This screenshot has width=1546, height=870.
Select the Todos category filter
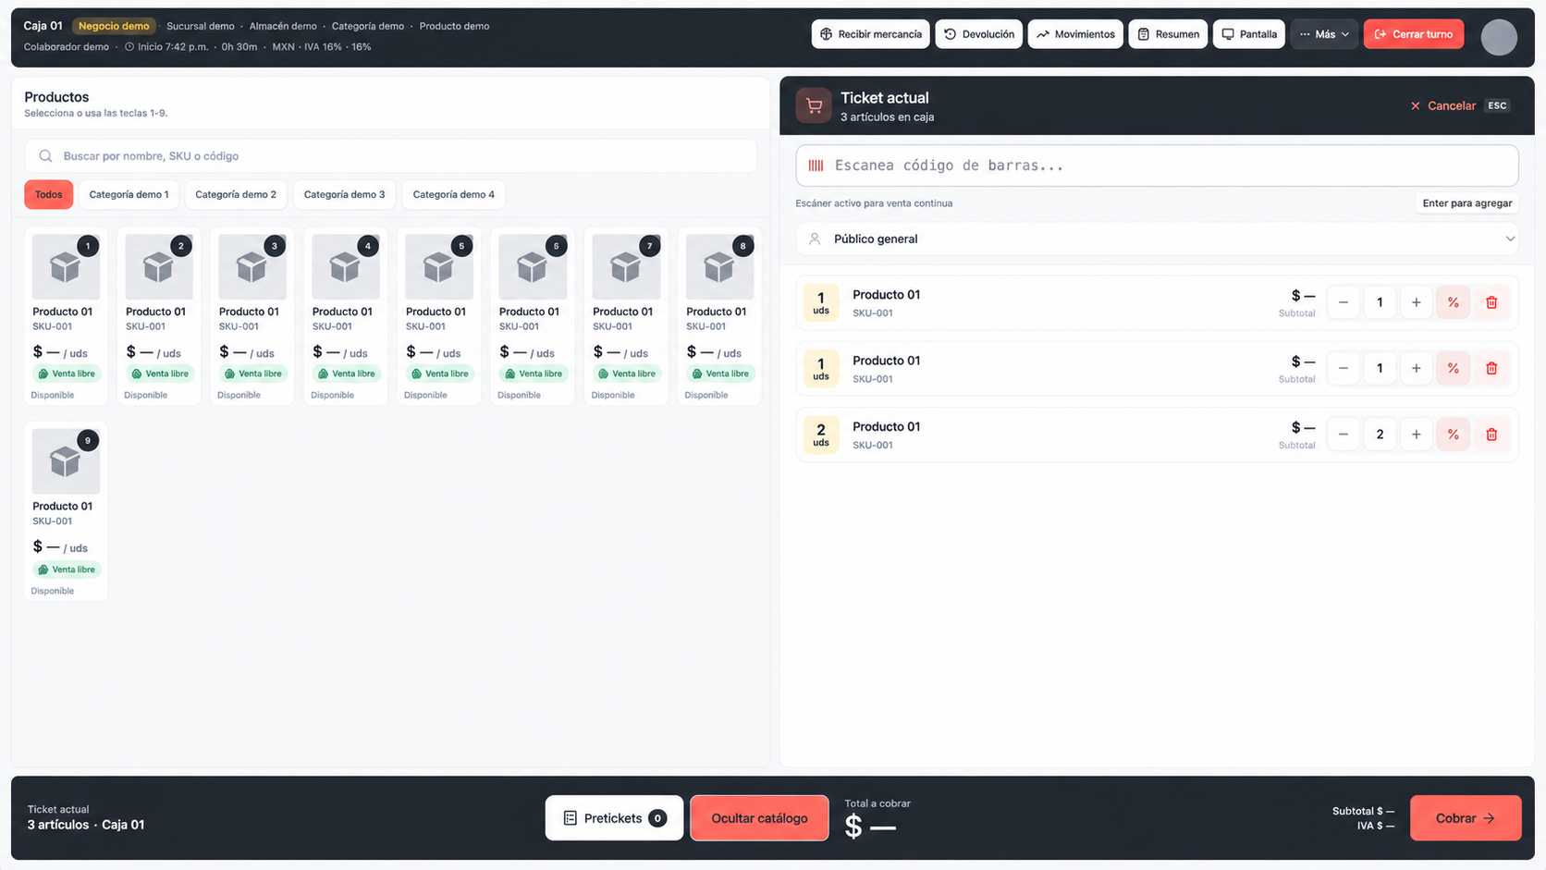[x=48, y=194]
